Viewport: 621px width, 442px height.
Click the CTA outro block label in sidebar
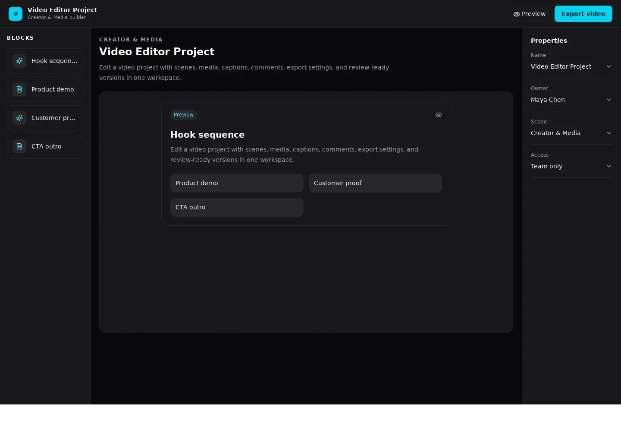pos(47,146)
